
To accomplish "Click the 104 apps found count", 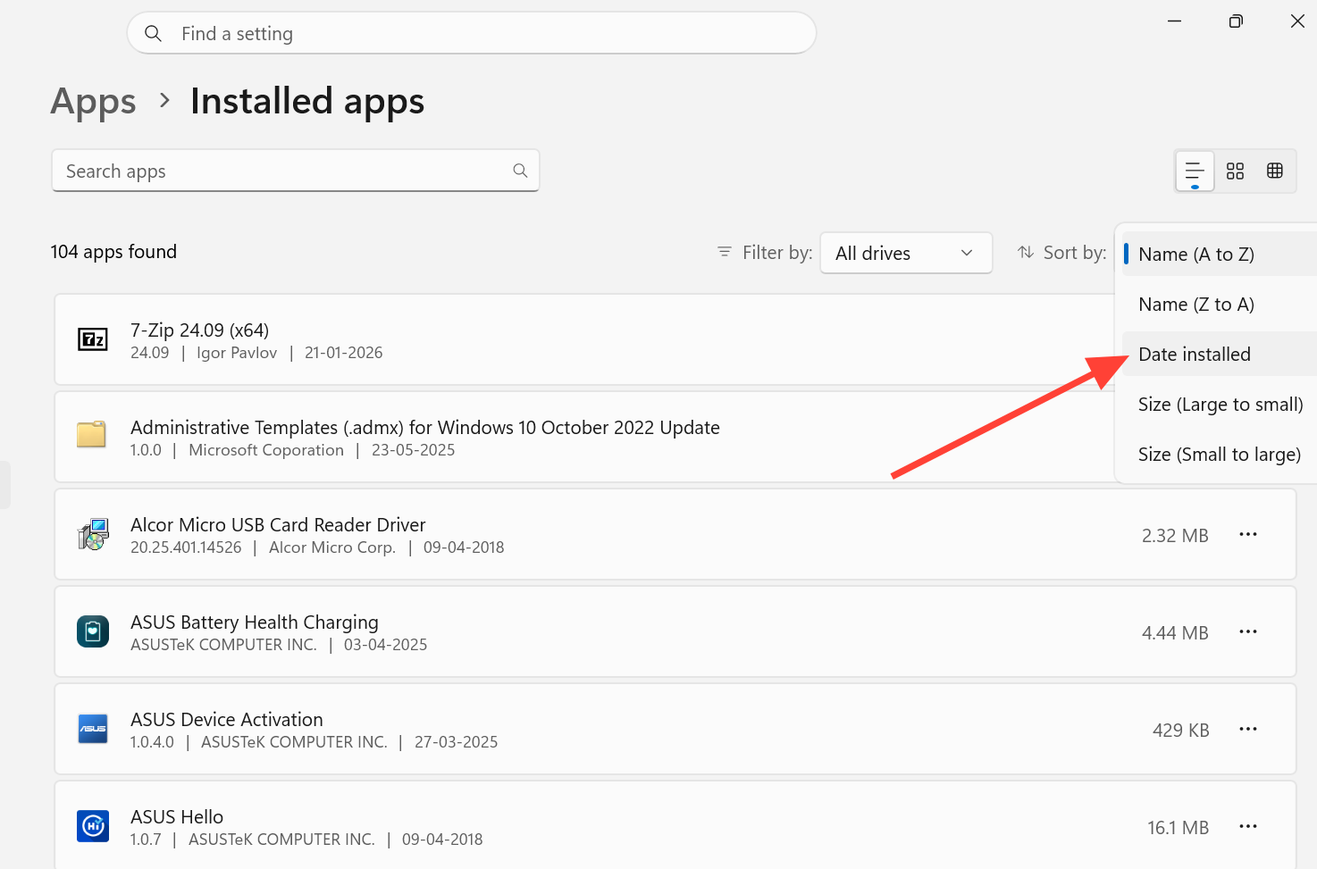I will 113,252.
